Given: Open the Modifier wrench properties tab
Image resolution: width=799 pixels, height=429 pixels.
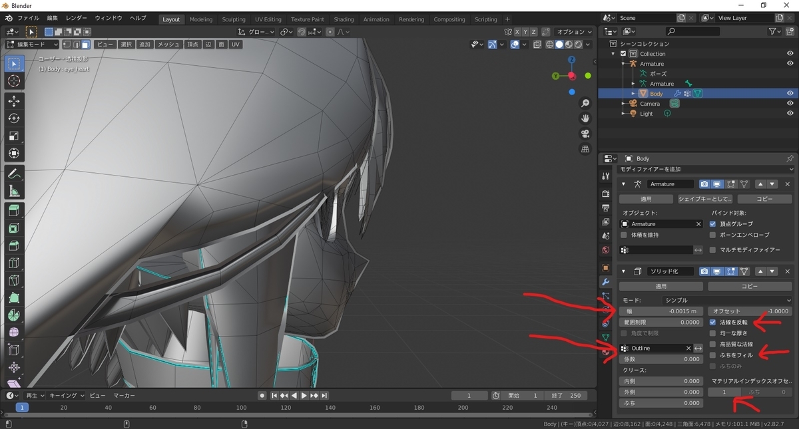Looking at the screenshot, I should coord(605,282).
